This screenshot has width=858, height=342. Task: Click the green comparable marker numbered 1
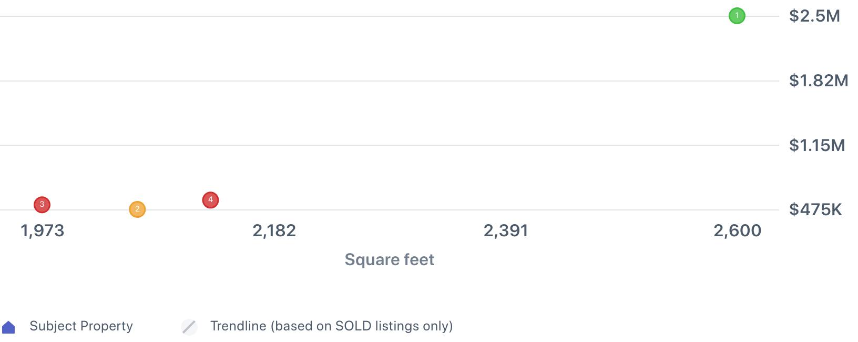point(737,16)
